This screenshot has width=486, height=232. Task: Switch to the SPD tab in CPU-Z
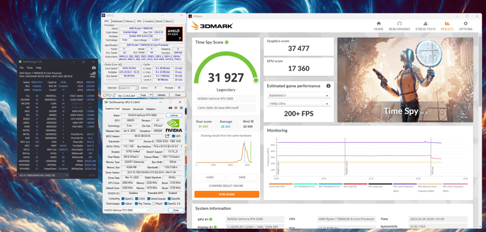pos(139,21)
